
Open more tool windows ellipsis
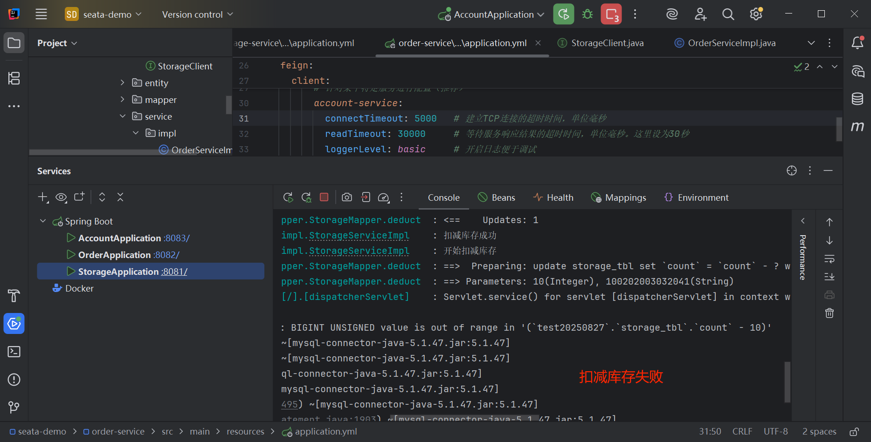pyautogui.click(x=14, y=106)
